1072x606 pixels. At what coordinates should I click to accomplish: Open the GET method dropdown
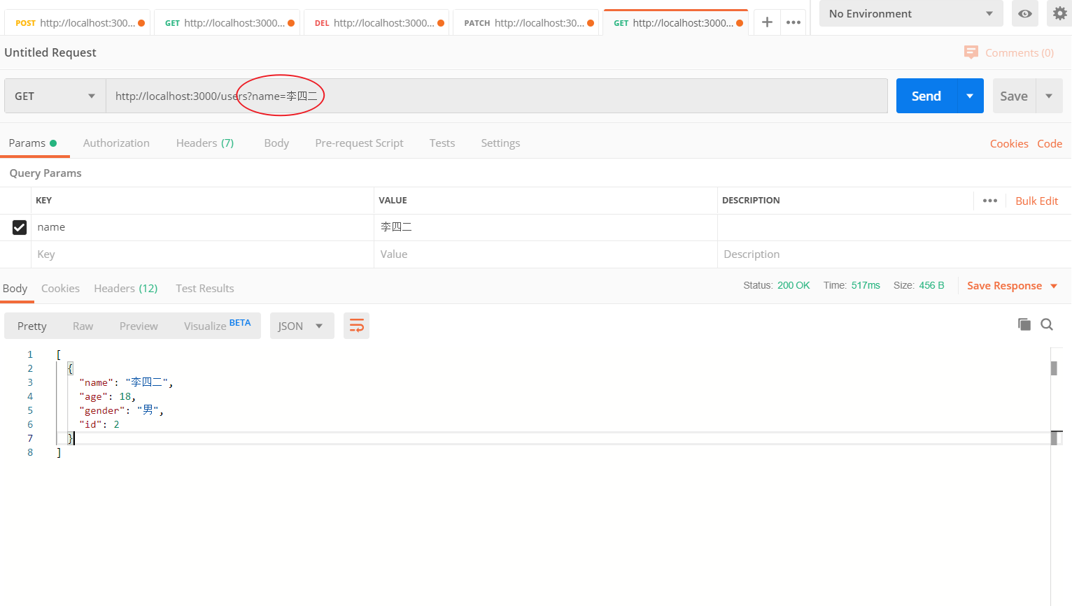55,96
